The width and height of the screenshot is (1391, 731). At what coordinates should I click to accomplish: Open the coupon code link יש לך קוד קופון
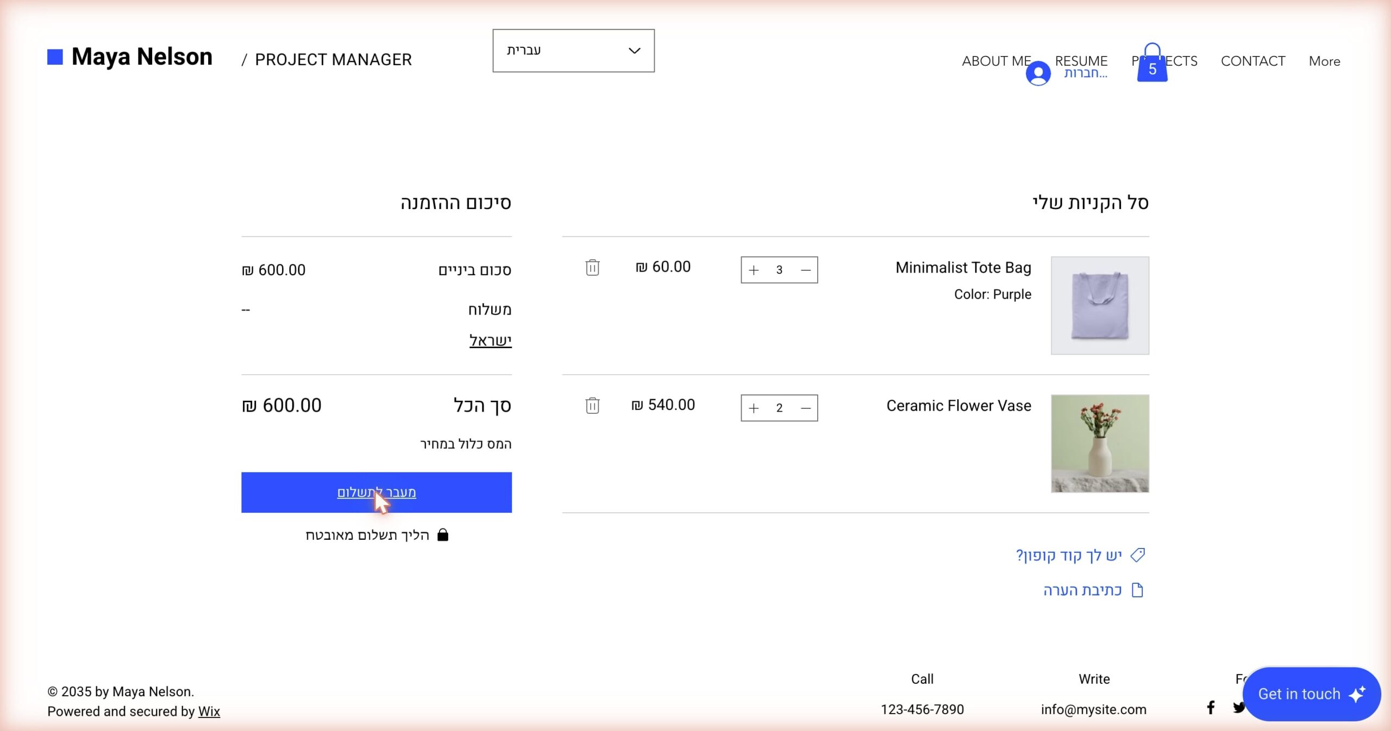pyautogui.click(x=1068, y=555)
